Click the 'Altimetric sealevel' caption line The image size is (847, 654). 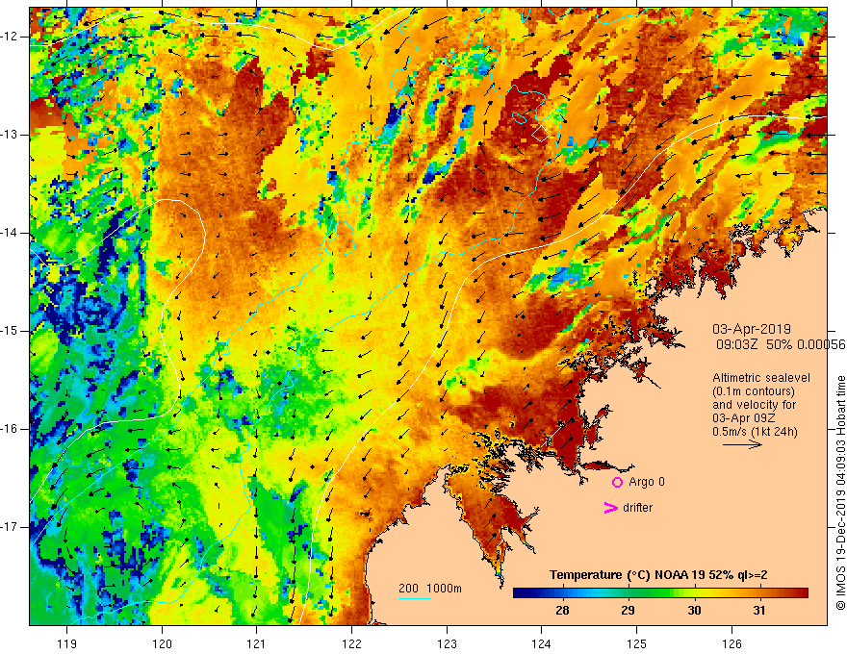pos(761,378)
